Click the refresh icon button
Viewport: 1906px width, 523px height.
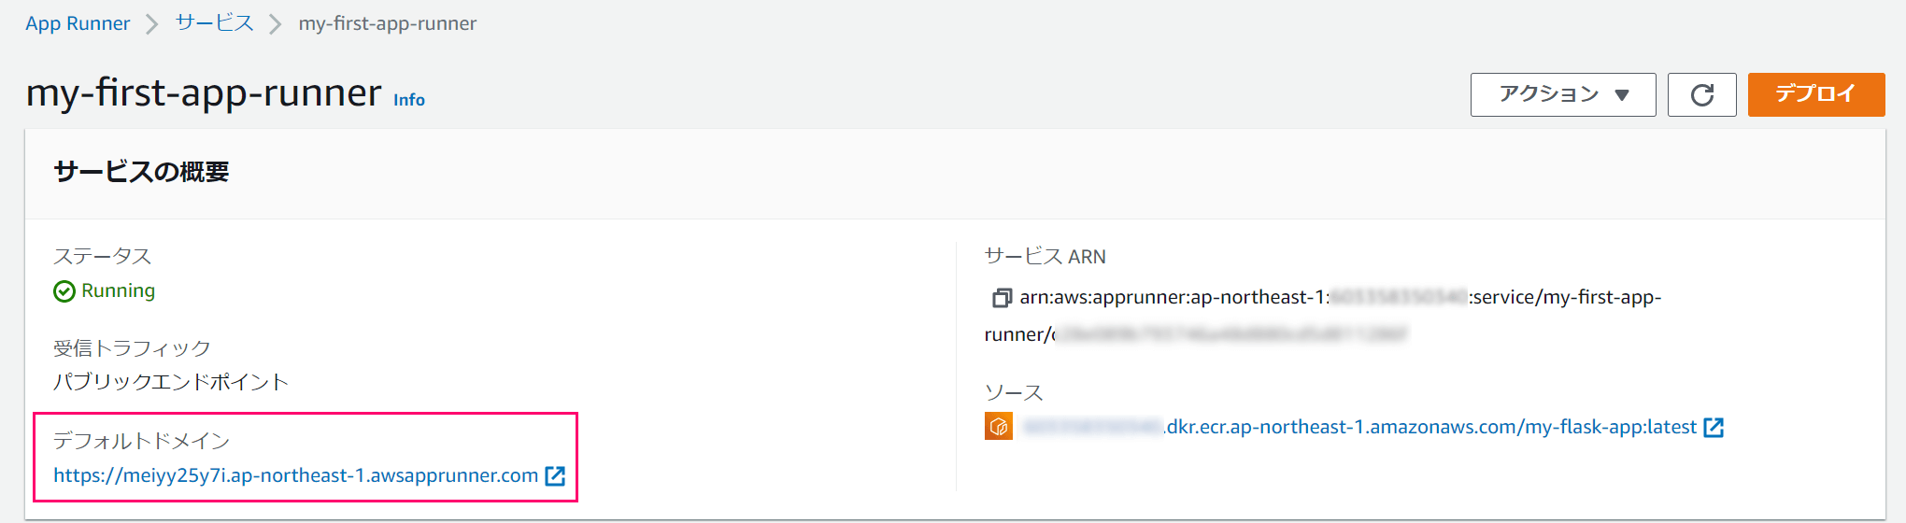click(x=1701, y=94)
